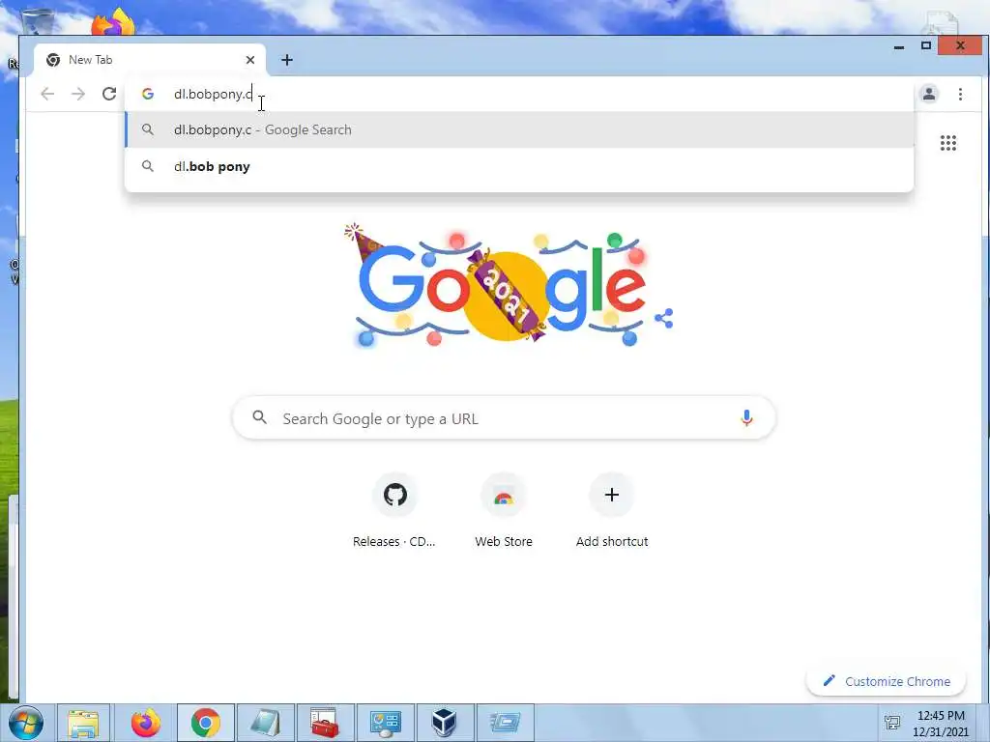
Task: Click the Google 2021 doodle
Action: click(503, 286)
